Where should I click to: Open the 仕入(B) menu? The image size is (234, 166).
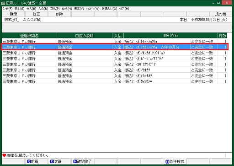pos(31,9)
